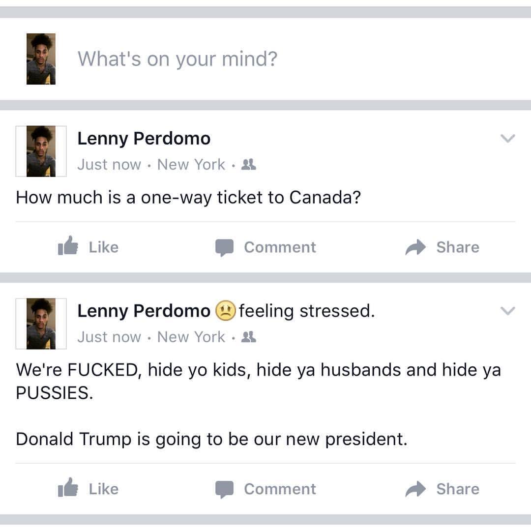Expand options chevron on feeling stressed post

507,311
